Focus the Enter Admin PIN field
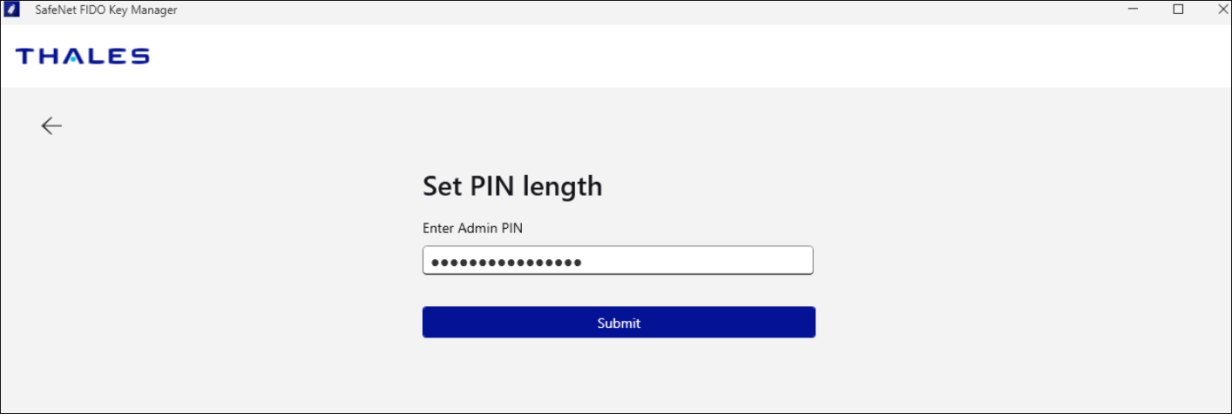Viewport: 1232px width, 414px height. coord(618,261)
